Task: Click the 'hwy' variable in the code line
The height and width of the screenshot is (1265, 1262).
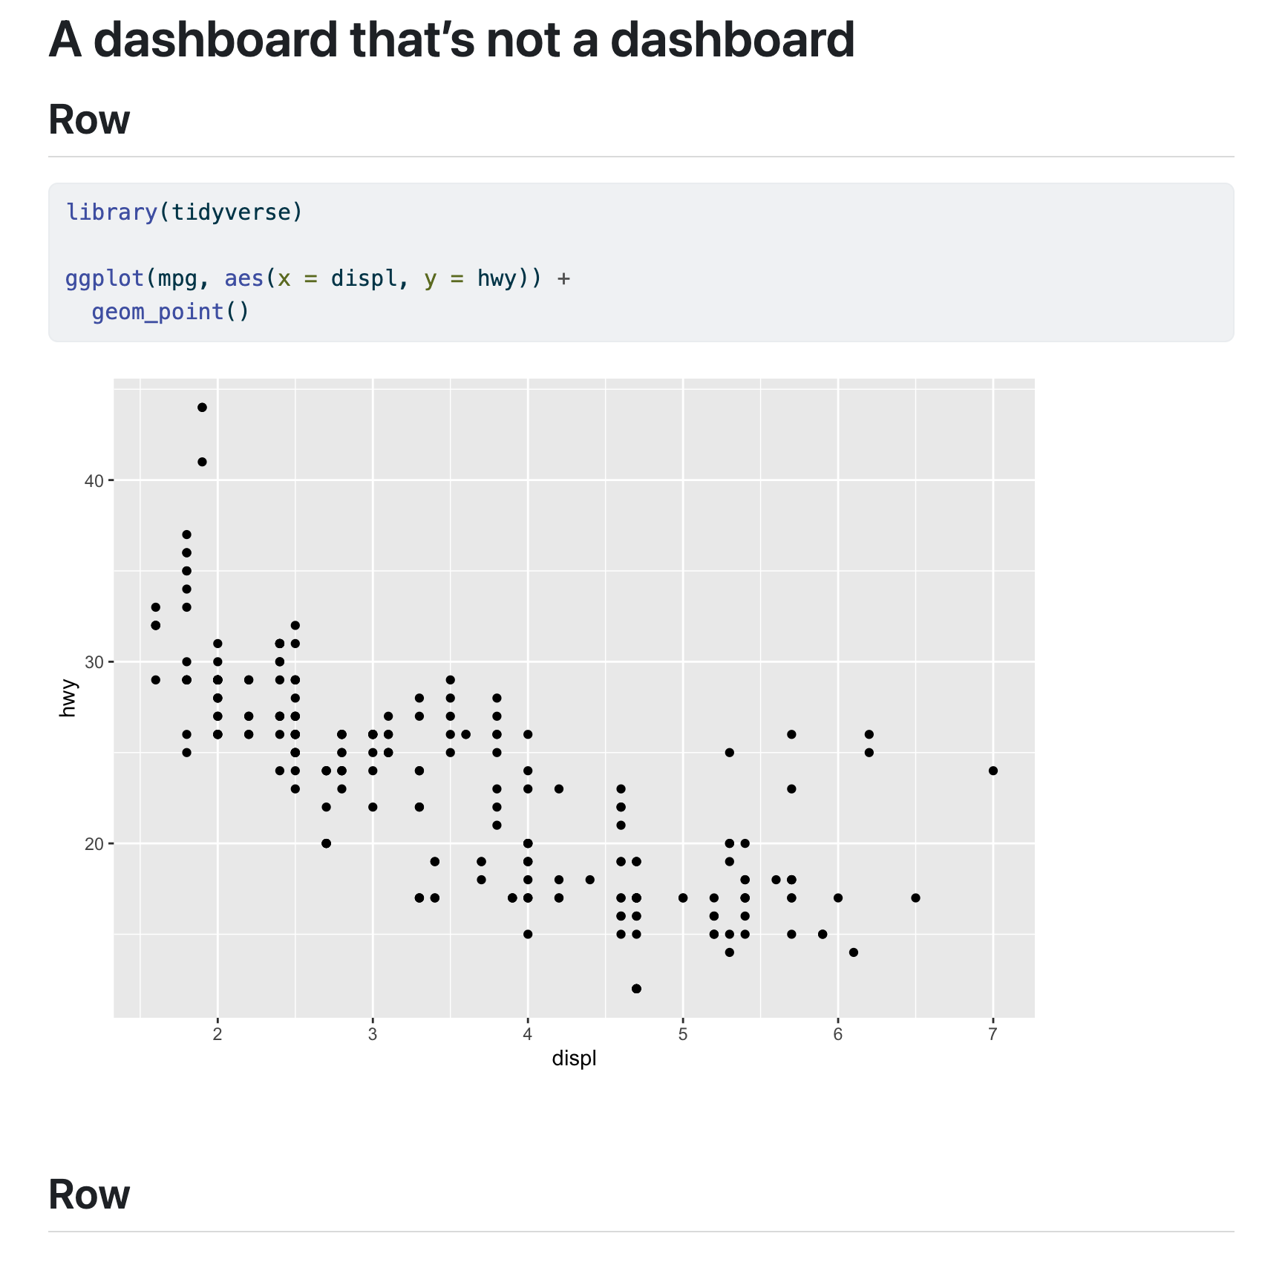Action: click(x=496, y=278)
